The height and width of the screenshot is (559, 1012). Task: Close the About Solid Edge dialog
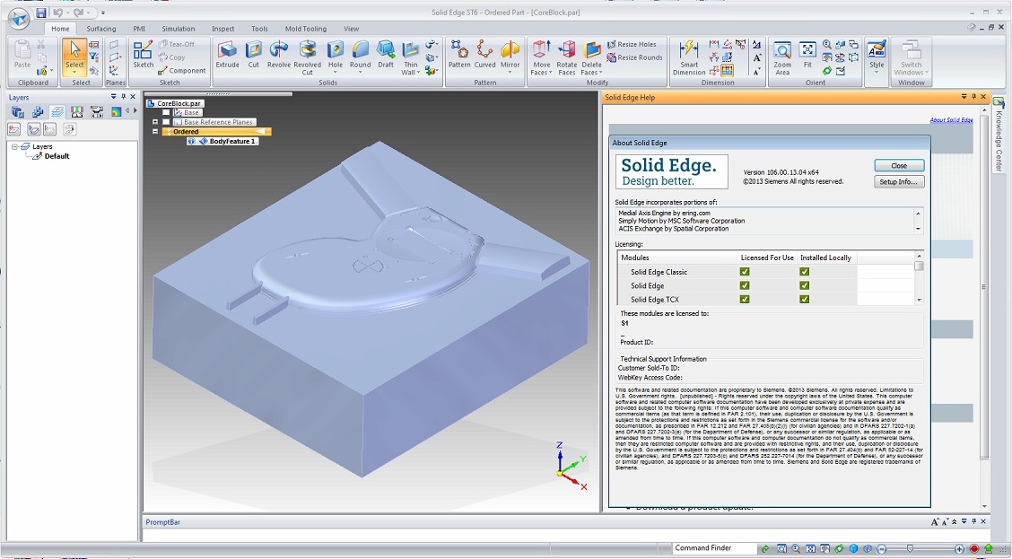pos(899,165)
